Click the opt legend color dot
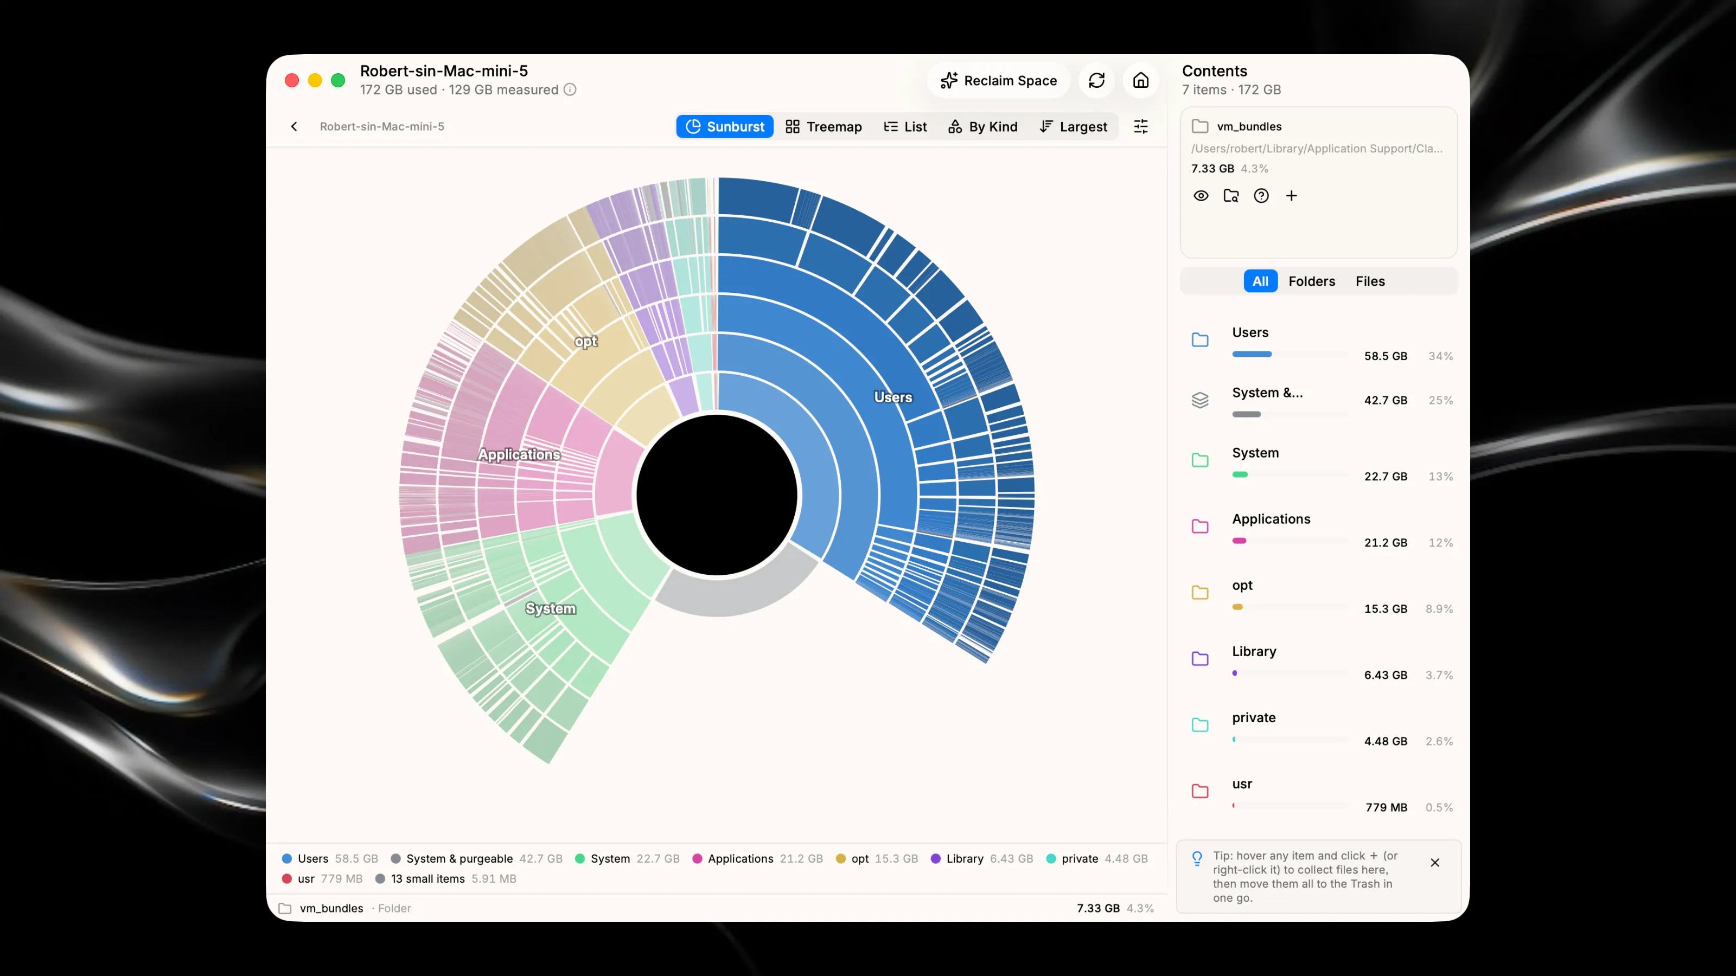The height and width of the screenshot is (976, 1736). tap(840, 859)
